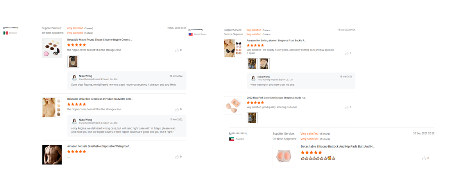Open first review photo under strapless buckle review

tap(252, 63)
